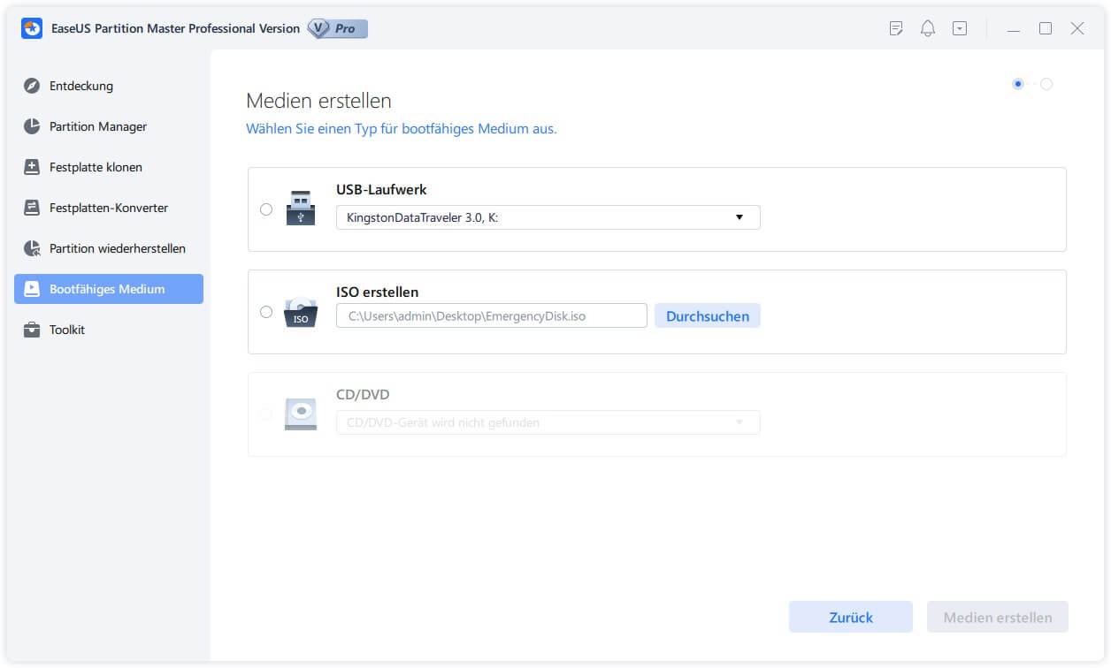Click the Zurück button
Viewport: 1111px width, 668px height.
coord(851,617)
